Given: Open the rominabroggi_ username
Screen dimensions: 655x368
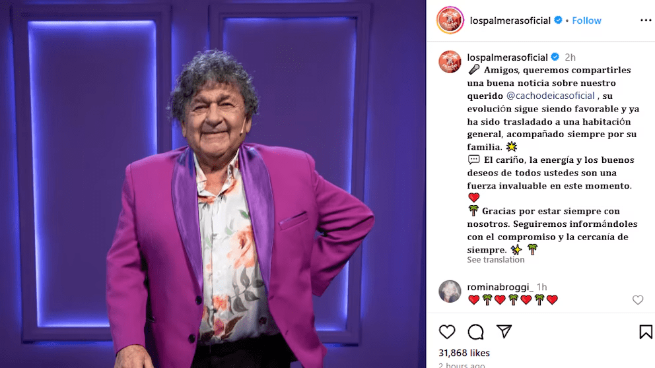Looking at the screenshot, I should (x=500, y=287).
